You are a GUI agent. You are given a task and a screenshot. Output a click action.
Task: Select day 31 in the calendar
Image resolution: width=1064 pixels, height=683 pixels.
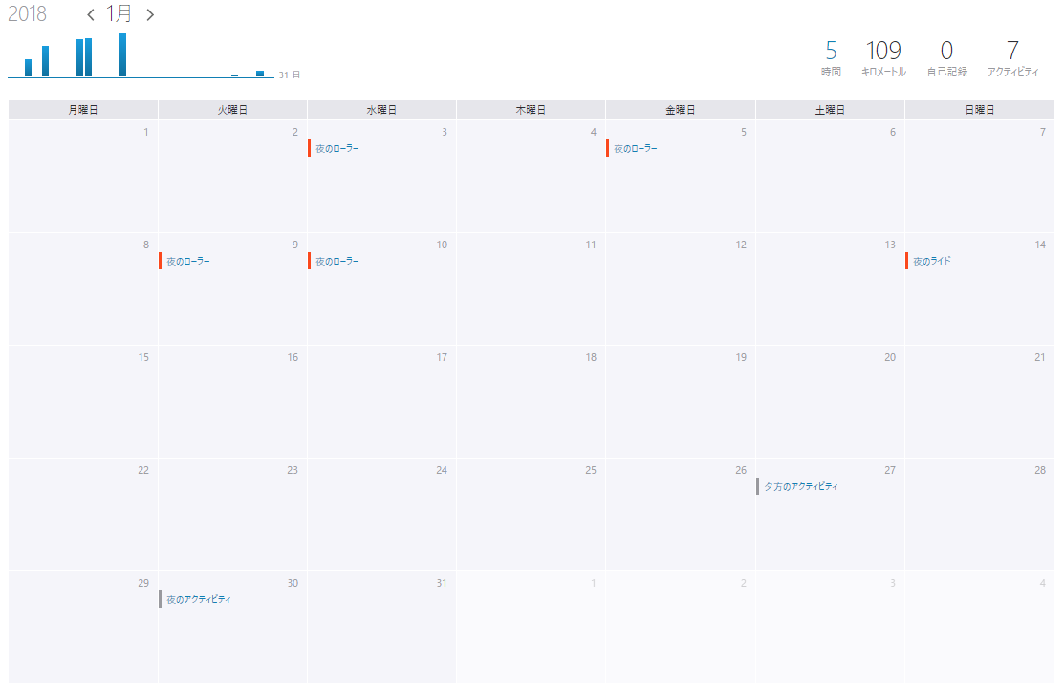click(x=381, y=627)
